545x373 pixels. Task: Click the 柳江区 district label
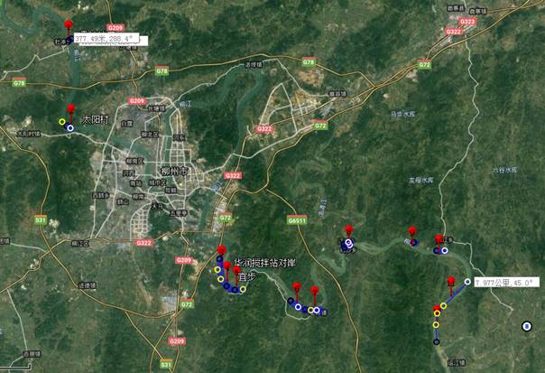click(x=80, y=244)
